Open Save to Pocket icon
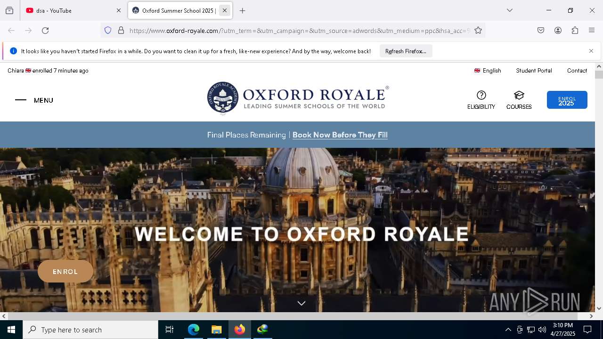This screenshot has height=339, width=603. 541,31
